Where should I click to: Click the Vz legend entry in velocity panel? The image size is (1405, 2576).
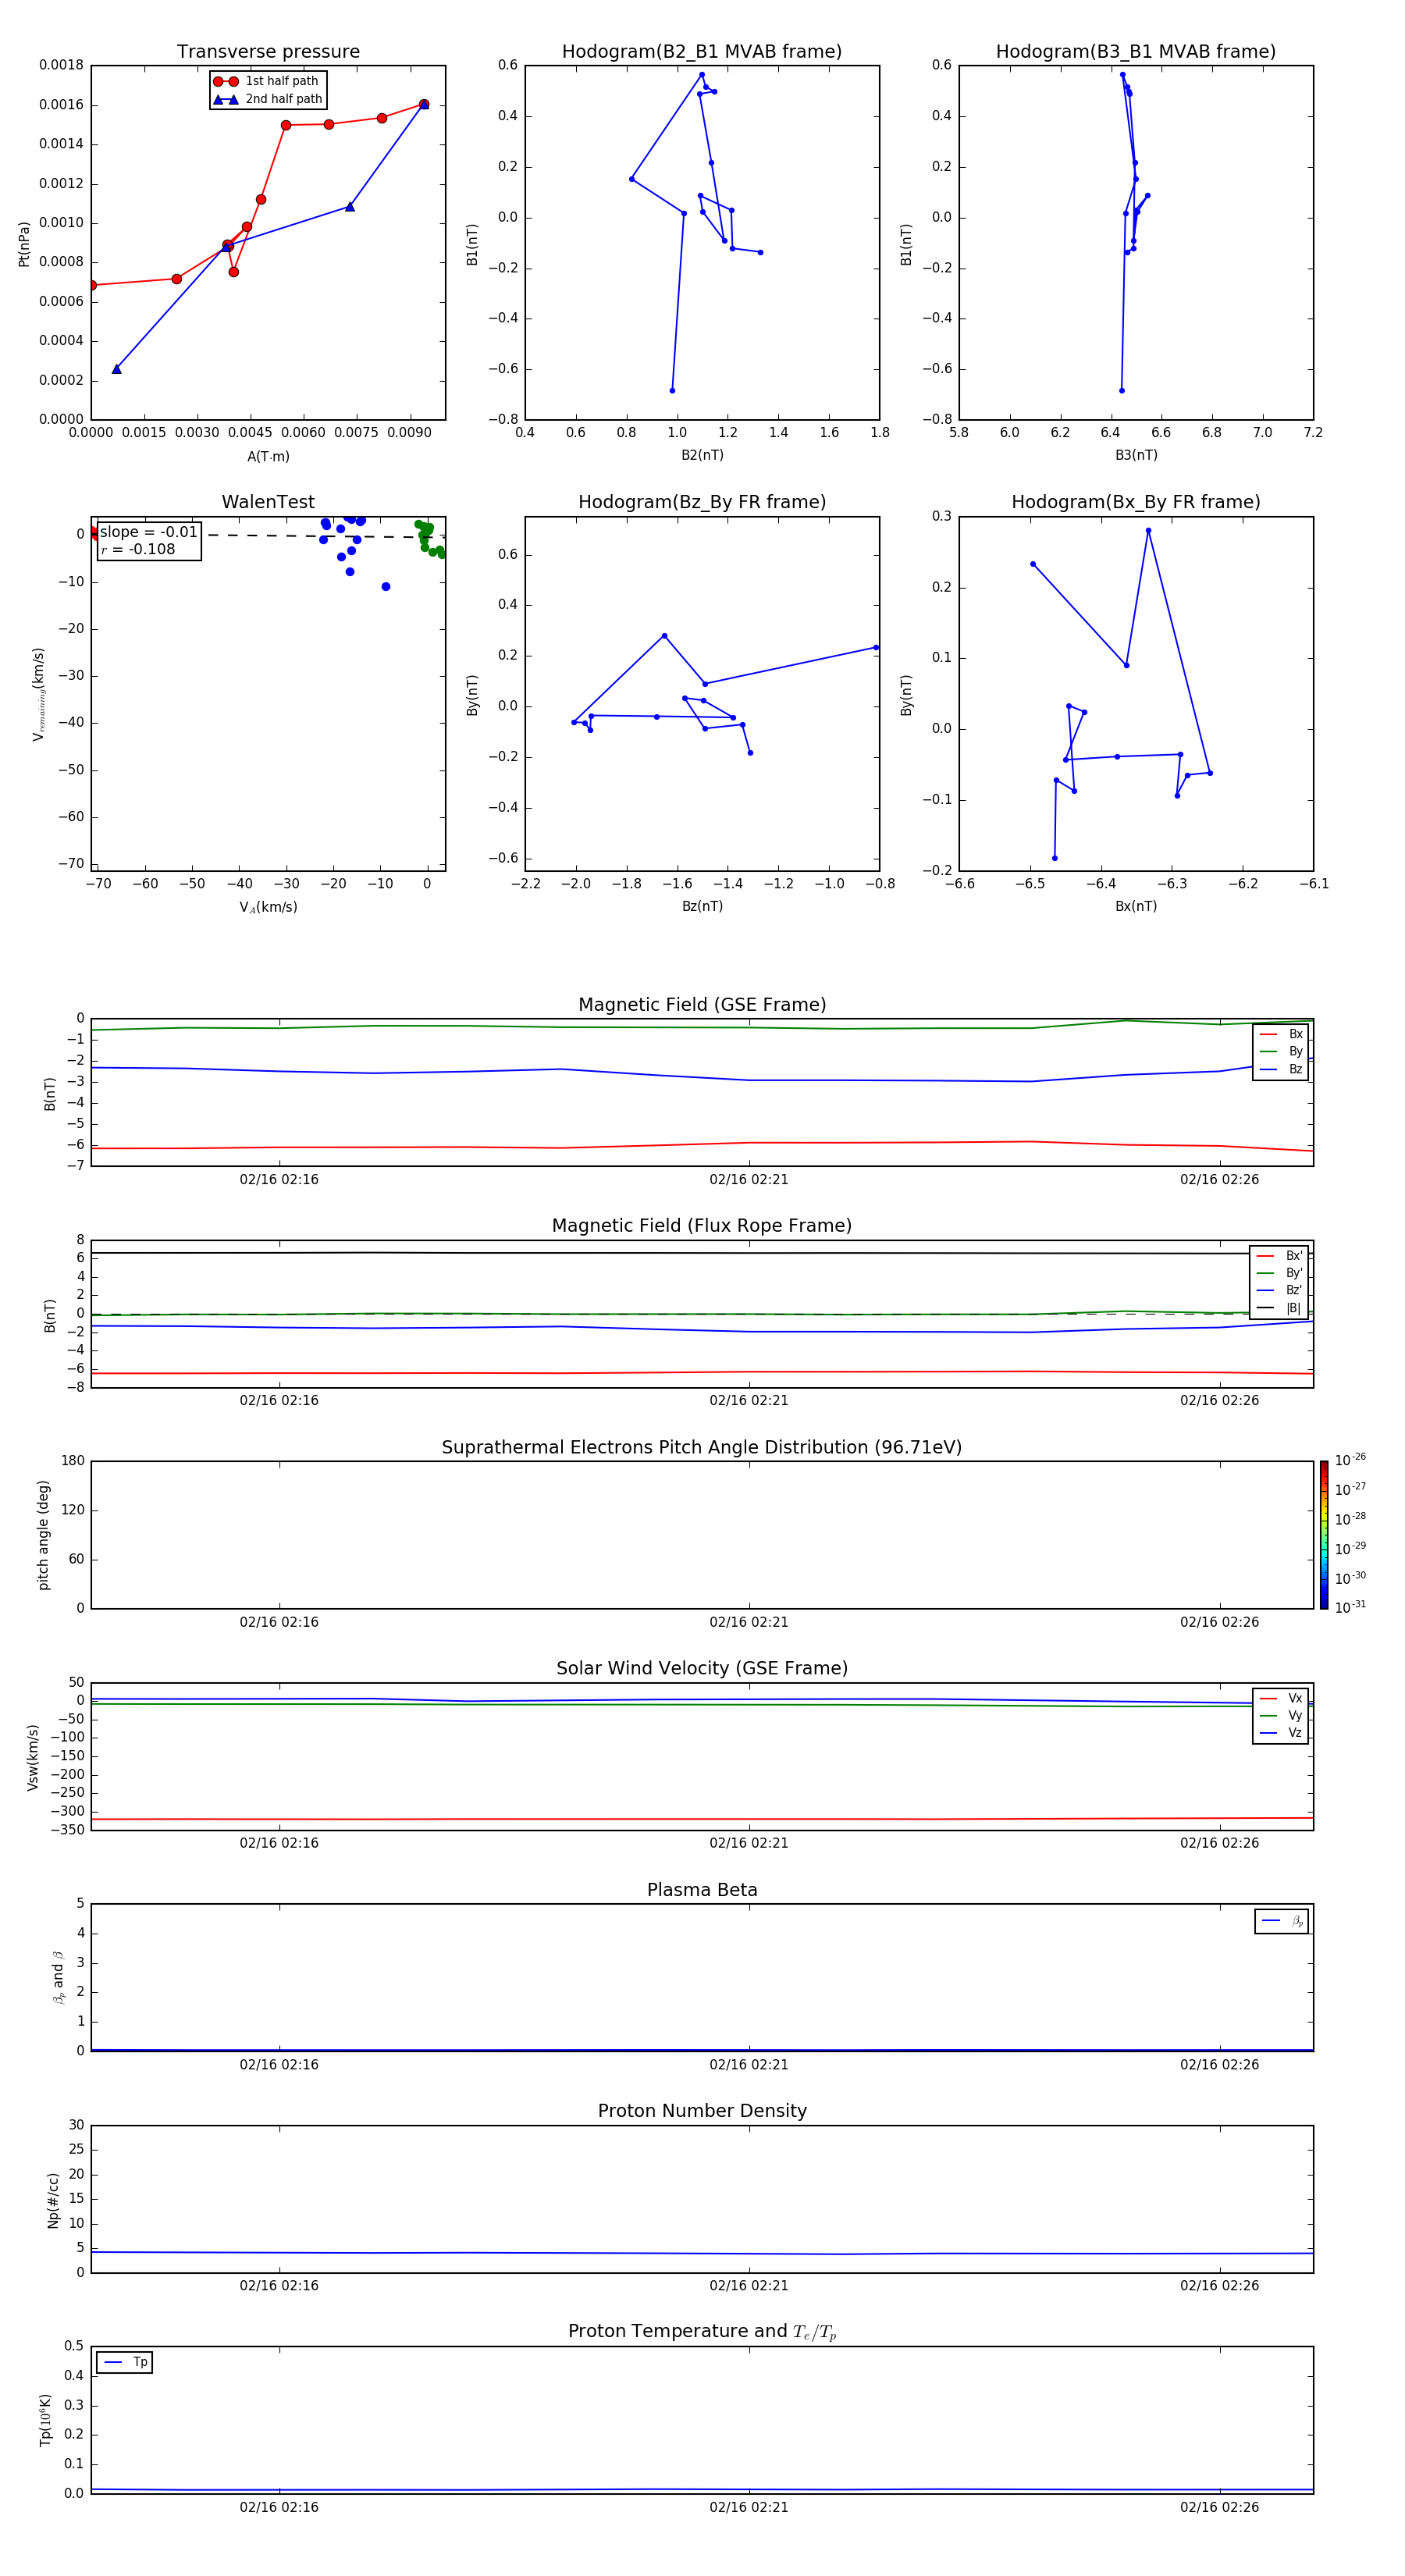tap(1281, 1732)
